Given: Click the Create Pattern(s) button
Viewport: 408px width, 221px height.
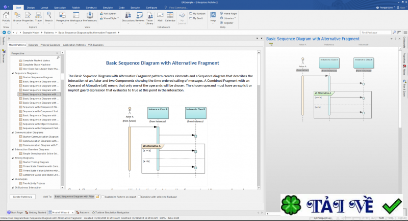Looking at the screenshot, I should tap(23, 196).
